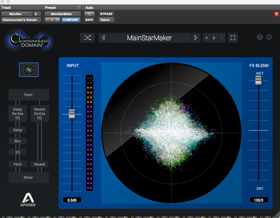This screenshot has height=218, width=280.
Task: Shuffle to a random preset
Action: (87, 38)
